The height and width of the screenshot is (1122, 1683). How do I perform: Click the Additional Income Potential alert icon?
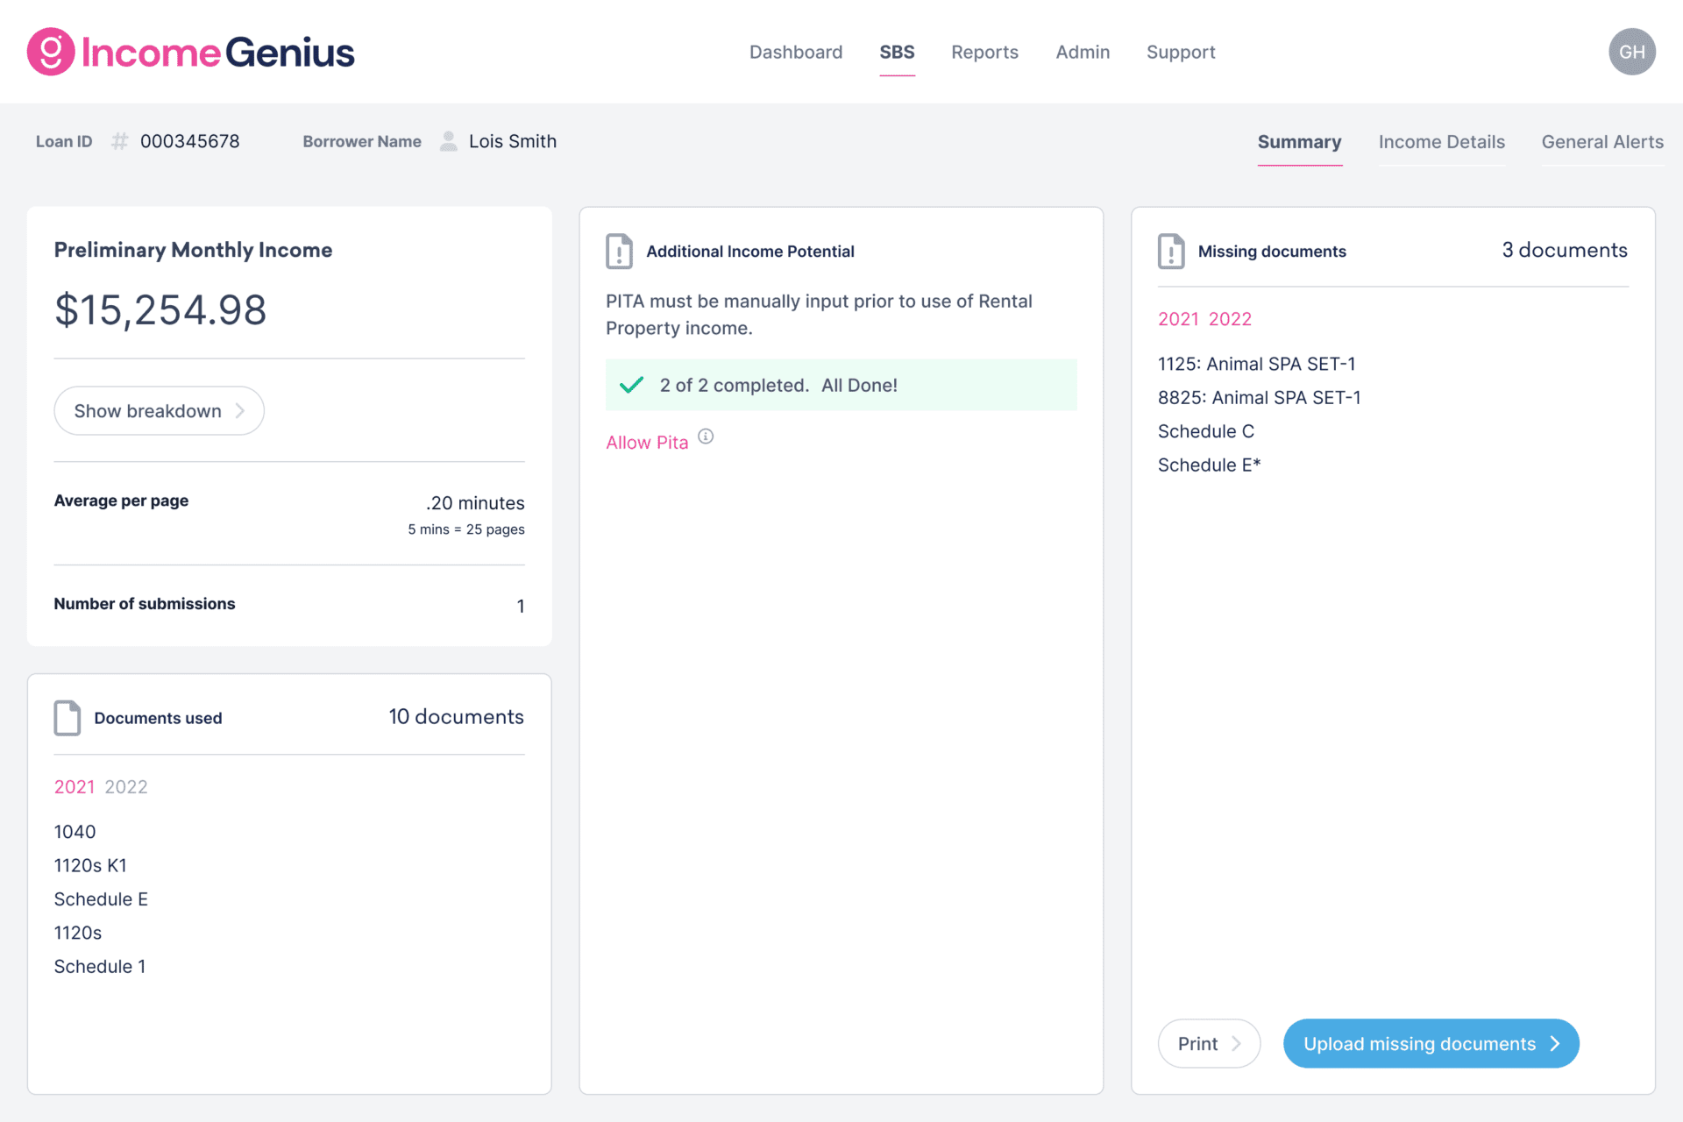pos(619,252)
